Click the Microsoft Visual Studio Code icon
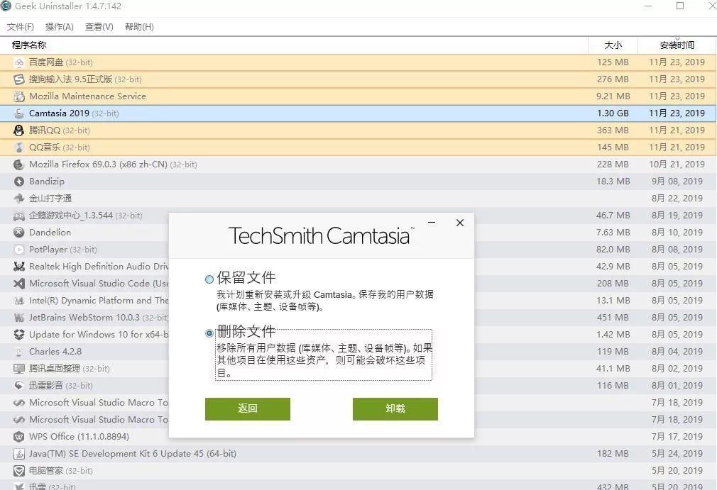 (x=18, y=283)
